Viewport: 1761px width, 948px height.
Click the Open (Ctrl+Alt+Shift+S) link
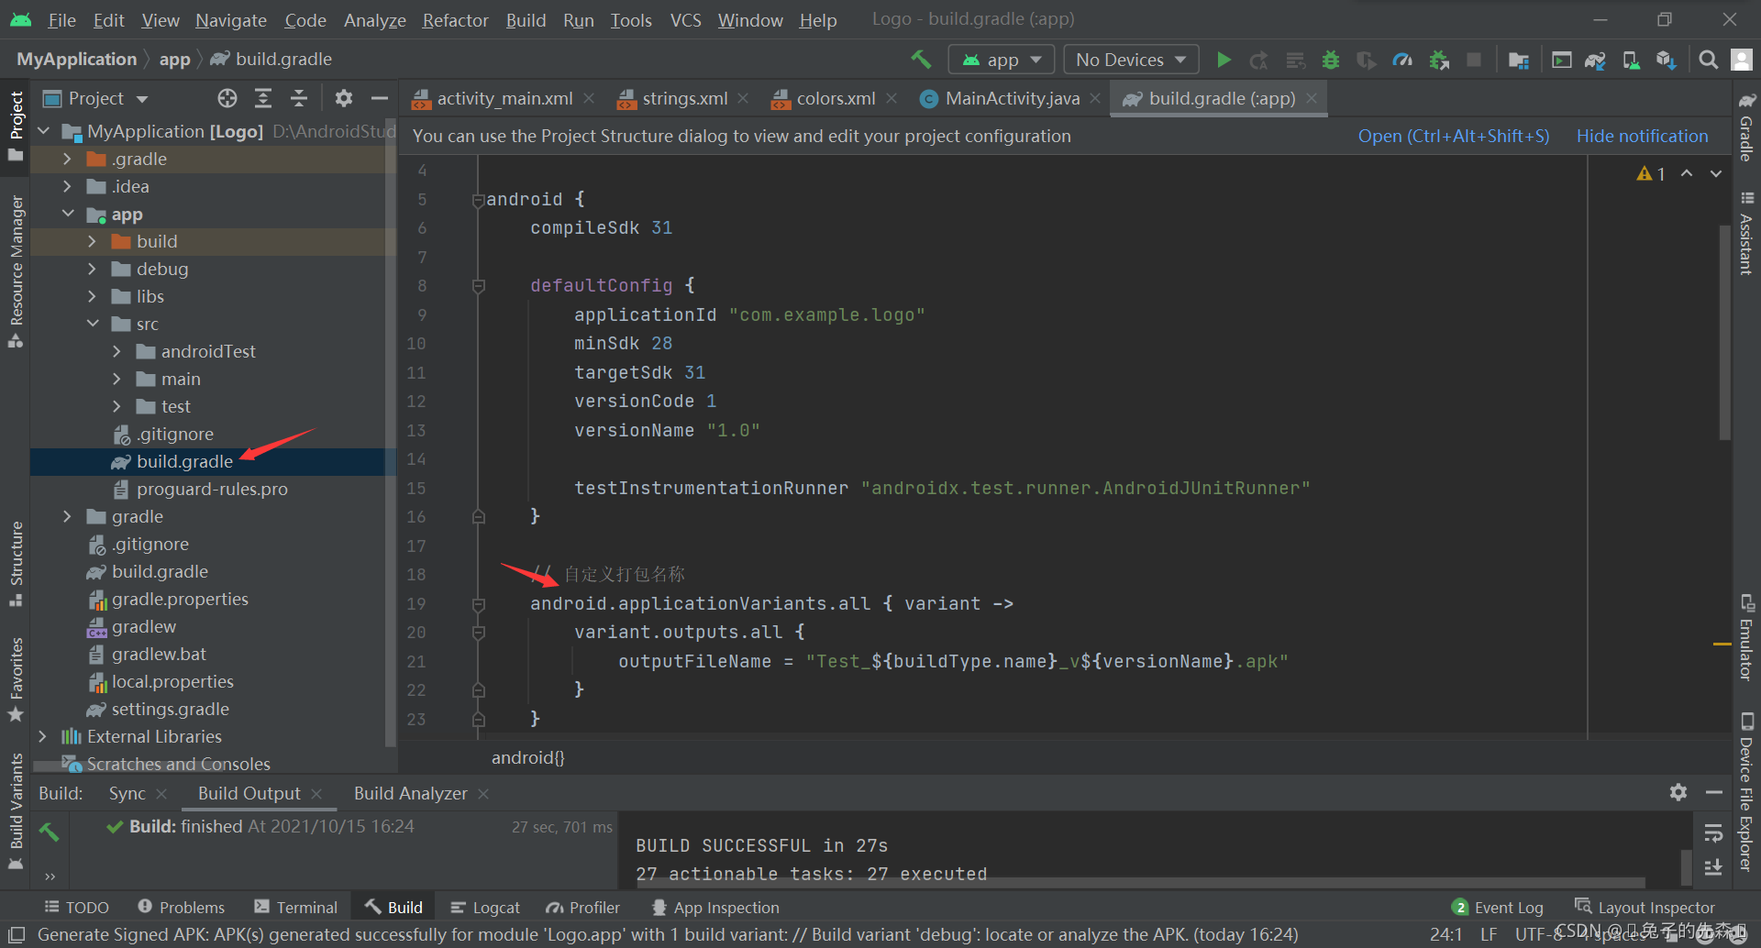coord(1454,136)
